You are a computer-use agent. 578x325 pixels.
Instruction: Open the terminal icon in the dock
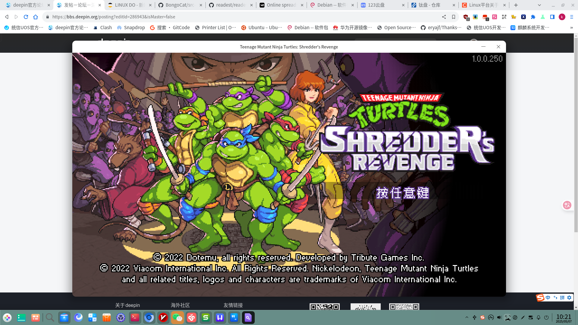[135, 317]
